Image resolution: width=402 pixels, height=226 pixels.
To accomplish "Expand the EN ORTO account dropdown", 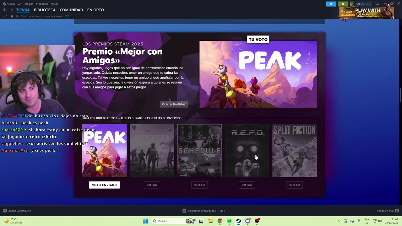I will pyautogui.click(x=363, y=4).
